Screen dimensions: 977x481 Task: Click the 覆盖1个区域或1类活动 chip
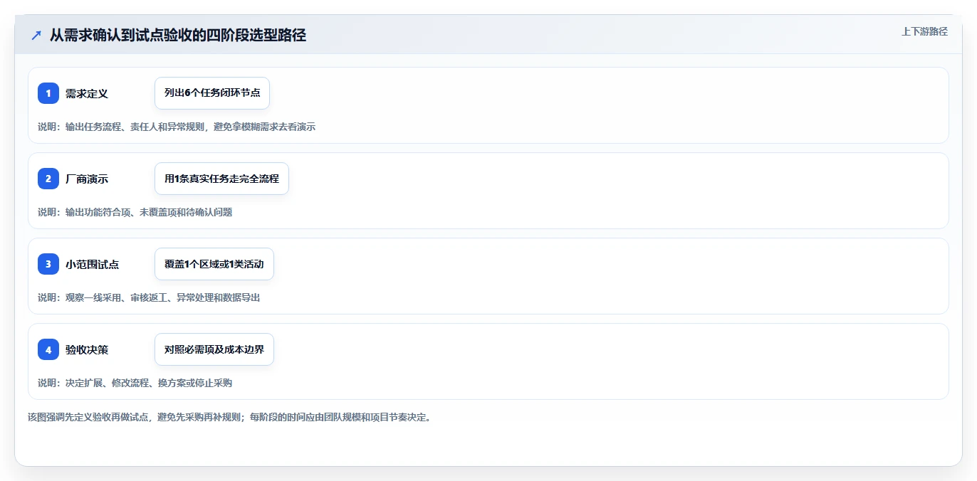coord(214,264)
